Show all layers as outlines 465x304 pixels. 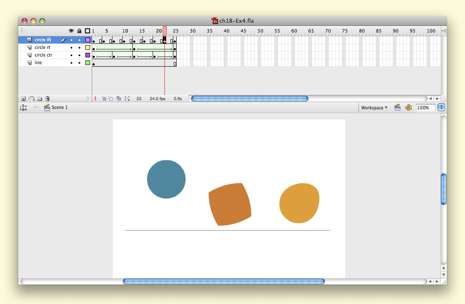pos(88,31)
